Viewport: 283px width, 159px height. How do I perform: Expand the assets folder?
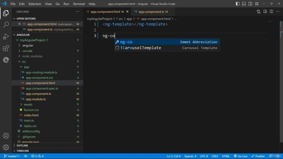coord(48,104)
